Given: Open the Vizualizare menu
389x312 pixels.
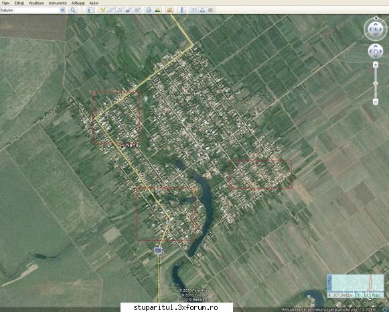Looking at the screenshot, I should 36,3.
